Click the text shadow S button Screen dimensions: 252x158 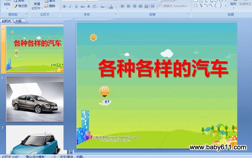tap(89, 7)
